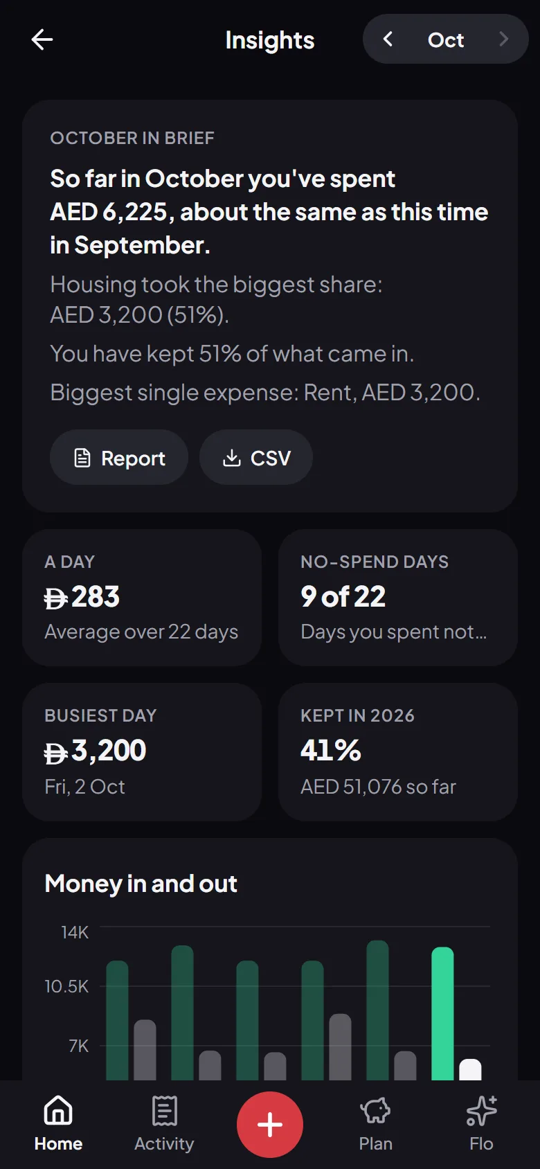Open the Home tab house icon
The height and width of the screenshot is (1169, 540).
58,1111
